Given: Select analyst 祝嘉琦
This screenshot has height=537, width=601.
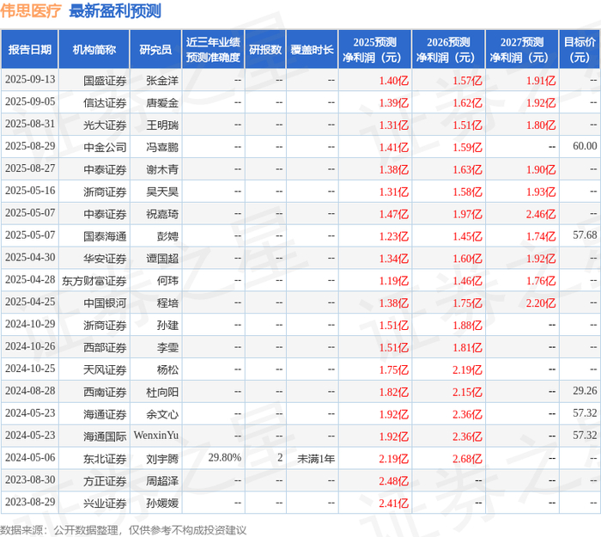Looking at the screenshot, I should (162, 214).
